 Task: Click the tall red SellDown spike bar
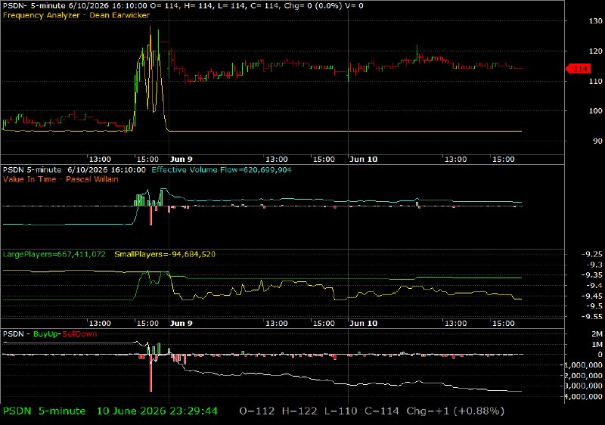coord(150,373)
